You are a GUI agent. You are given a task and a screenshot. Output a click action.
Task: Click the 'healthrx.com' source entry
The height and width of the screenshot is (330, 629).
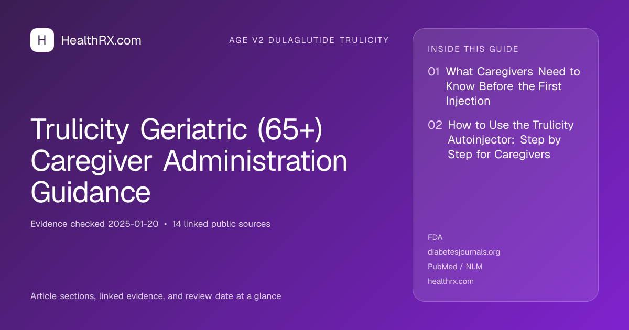click(451, 281)
